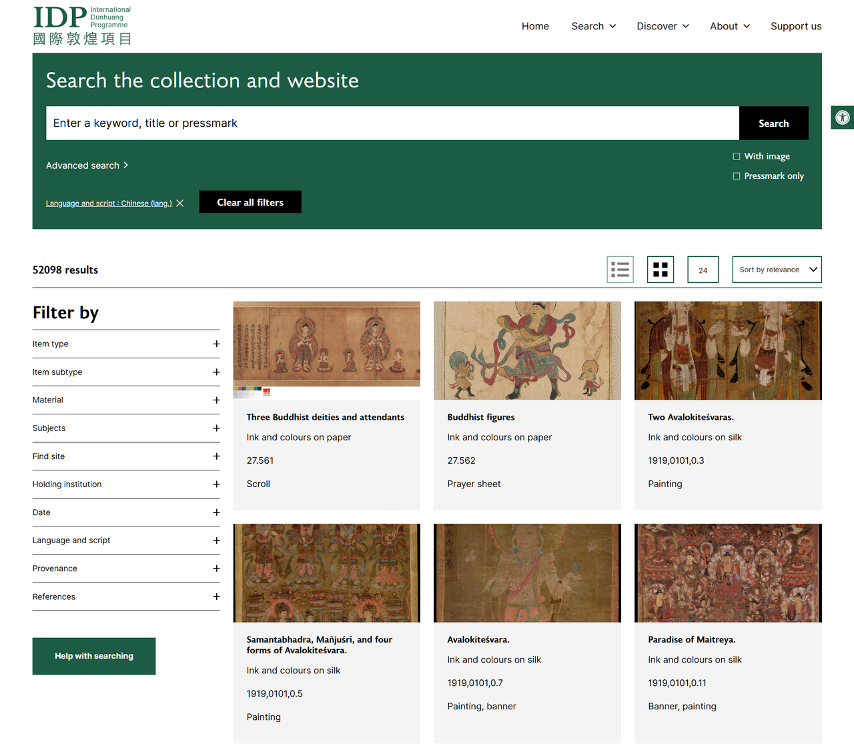This screenshot has height=752, width=854.
Task: Select the pressmark text 1919,0101,0.3
Action: (x=676, y=460)
